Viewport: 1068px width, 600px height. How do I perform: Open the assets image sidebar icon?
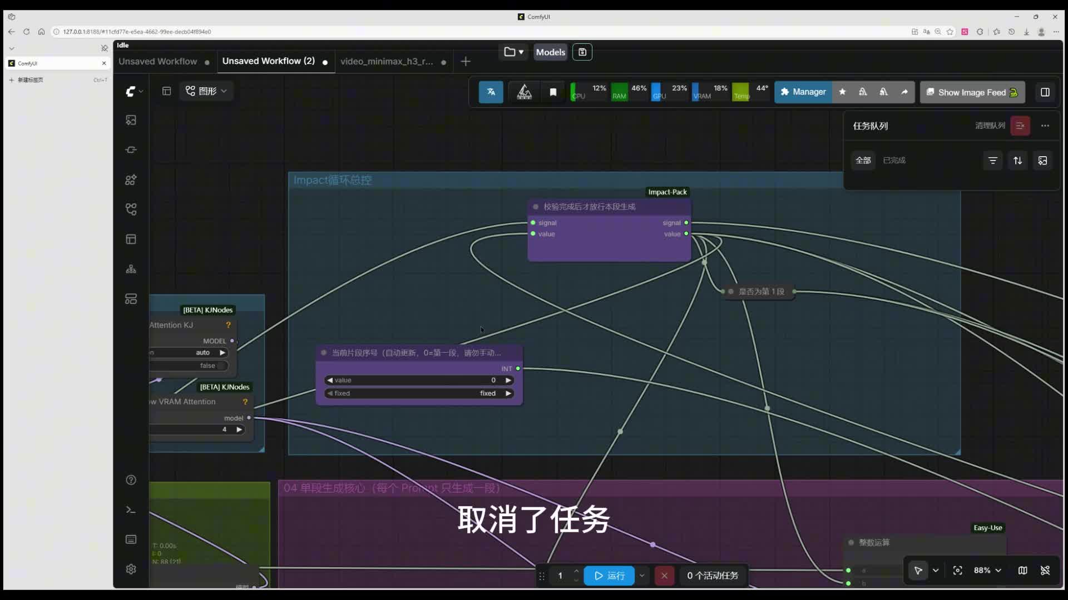131,120
